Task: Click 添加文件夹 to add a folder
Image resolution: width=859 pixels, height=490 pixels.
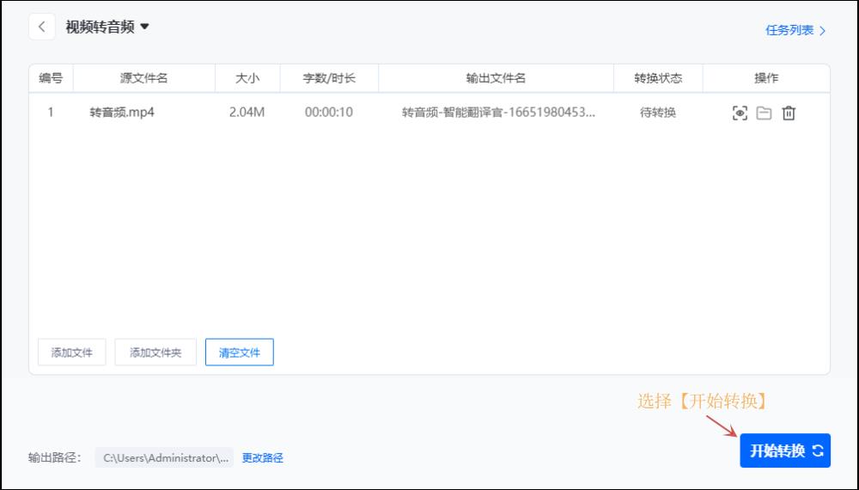Action: pos(155,352)
